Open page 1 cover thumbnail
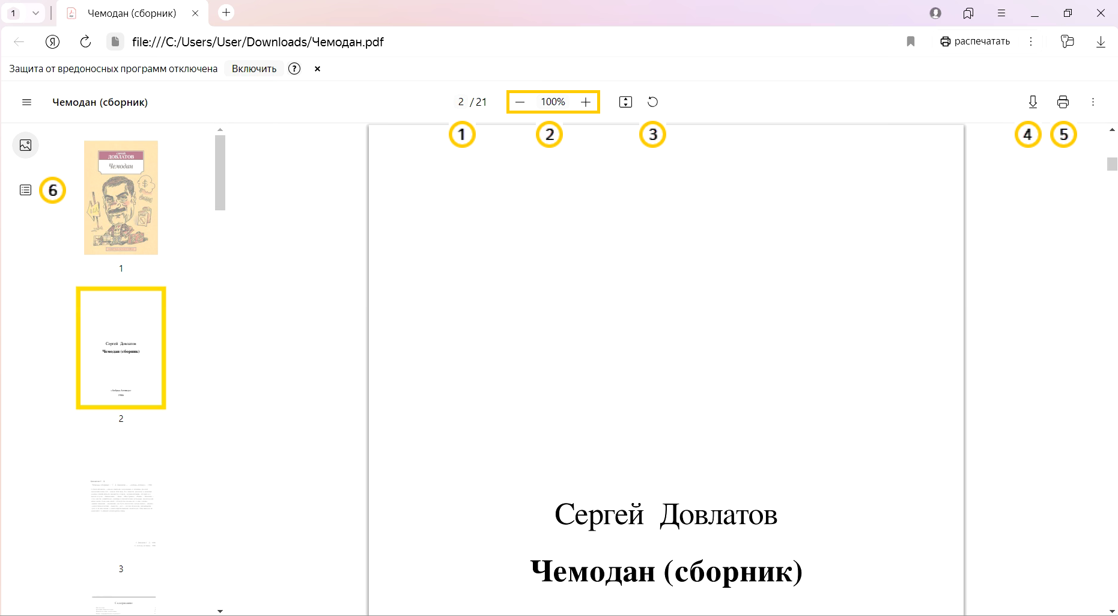 [x=121, y=198]
